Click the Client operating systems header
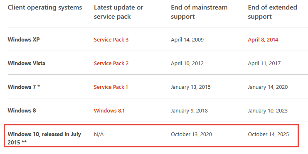Screen dimensions: 308x154 point(45,7)
